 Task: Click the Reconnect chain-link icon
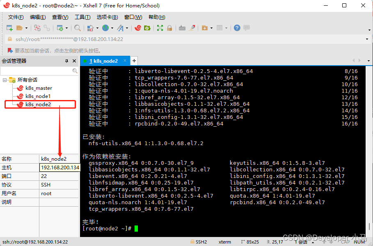pyautogui.click(x=47, y=28)
